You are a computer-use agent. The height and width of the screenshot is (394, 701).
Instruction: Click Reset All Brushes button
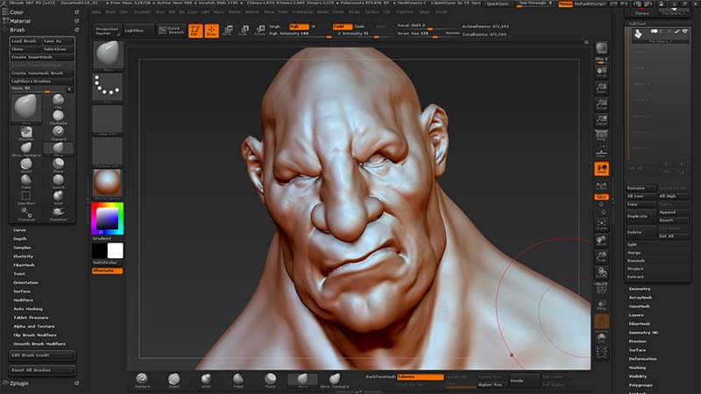point(42,370)
